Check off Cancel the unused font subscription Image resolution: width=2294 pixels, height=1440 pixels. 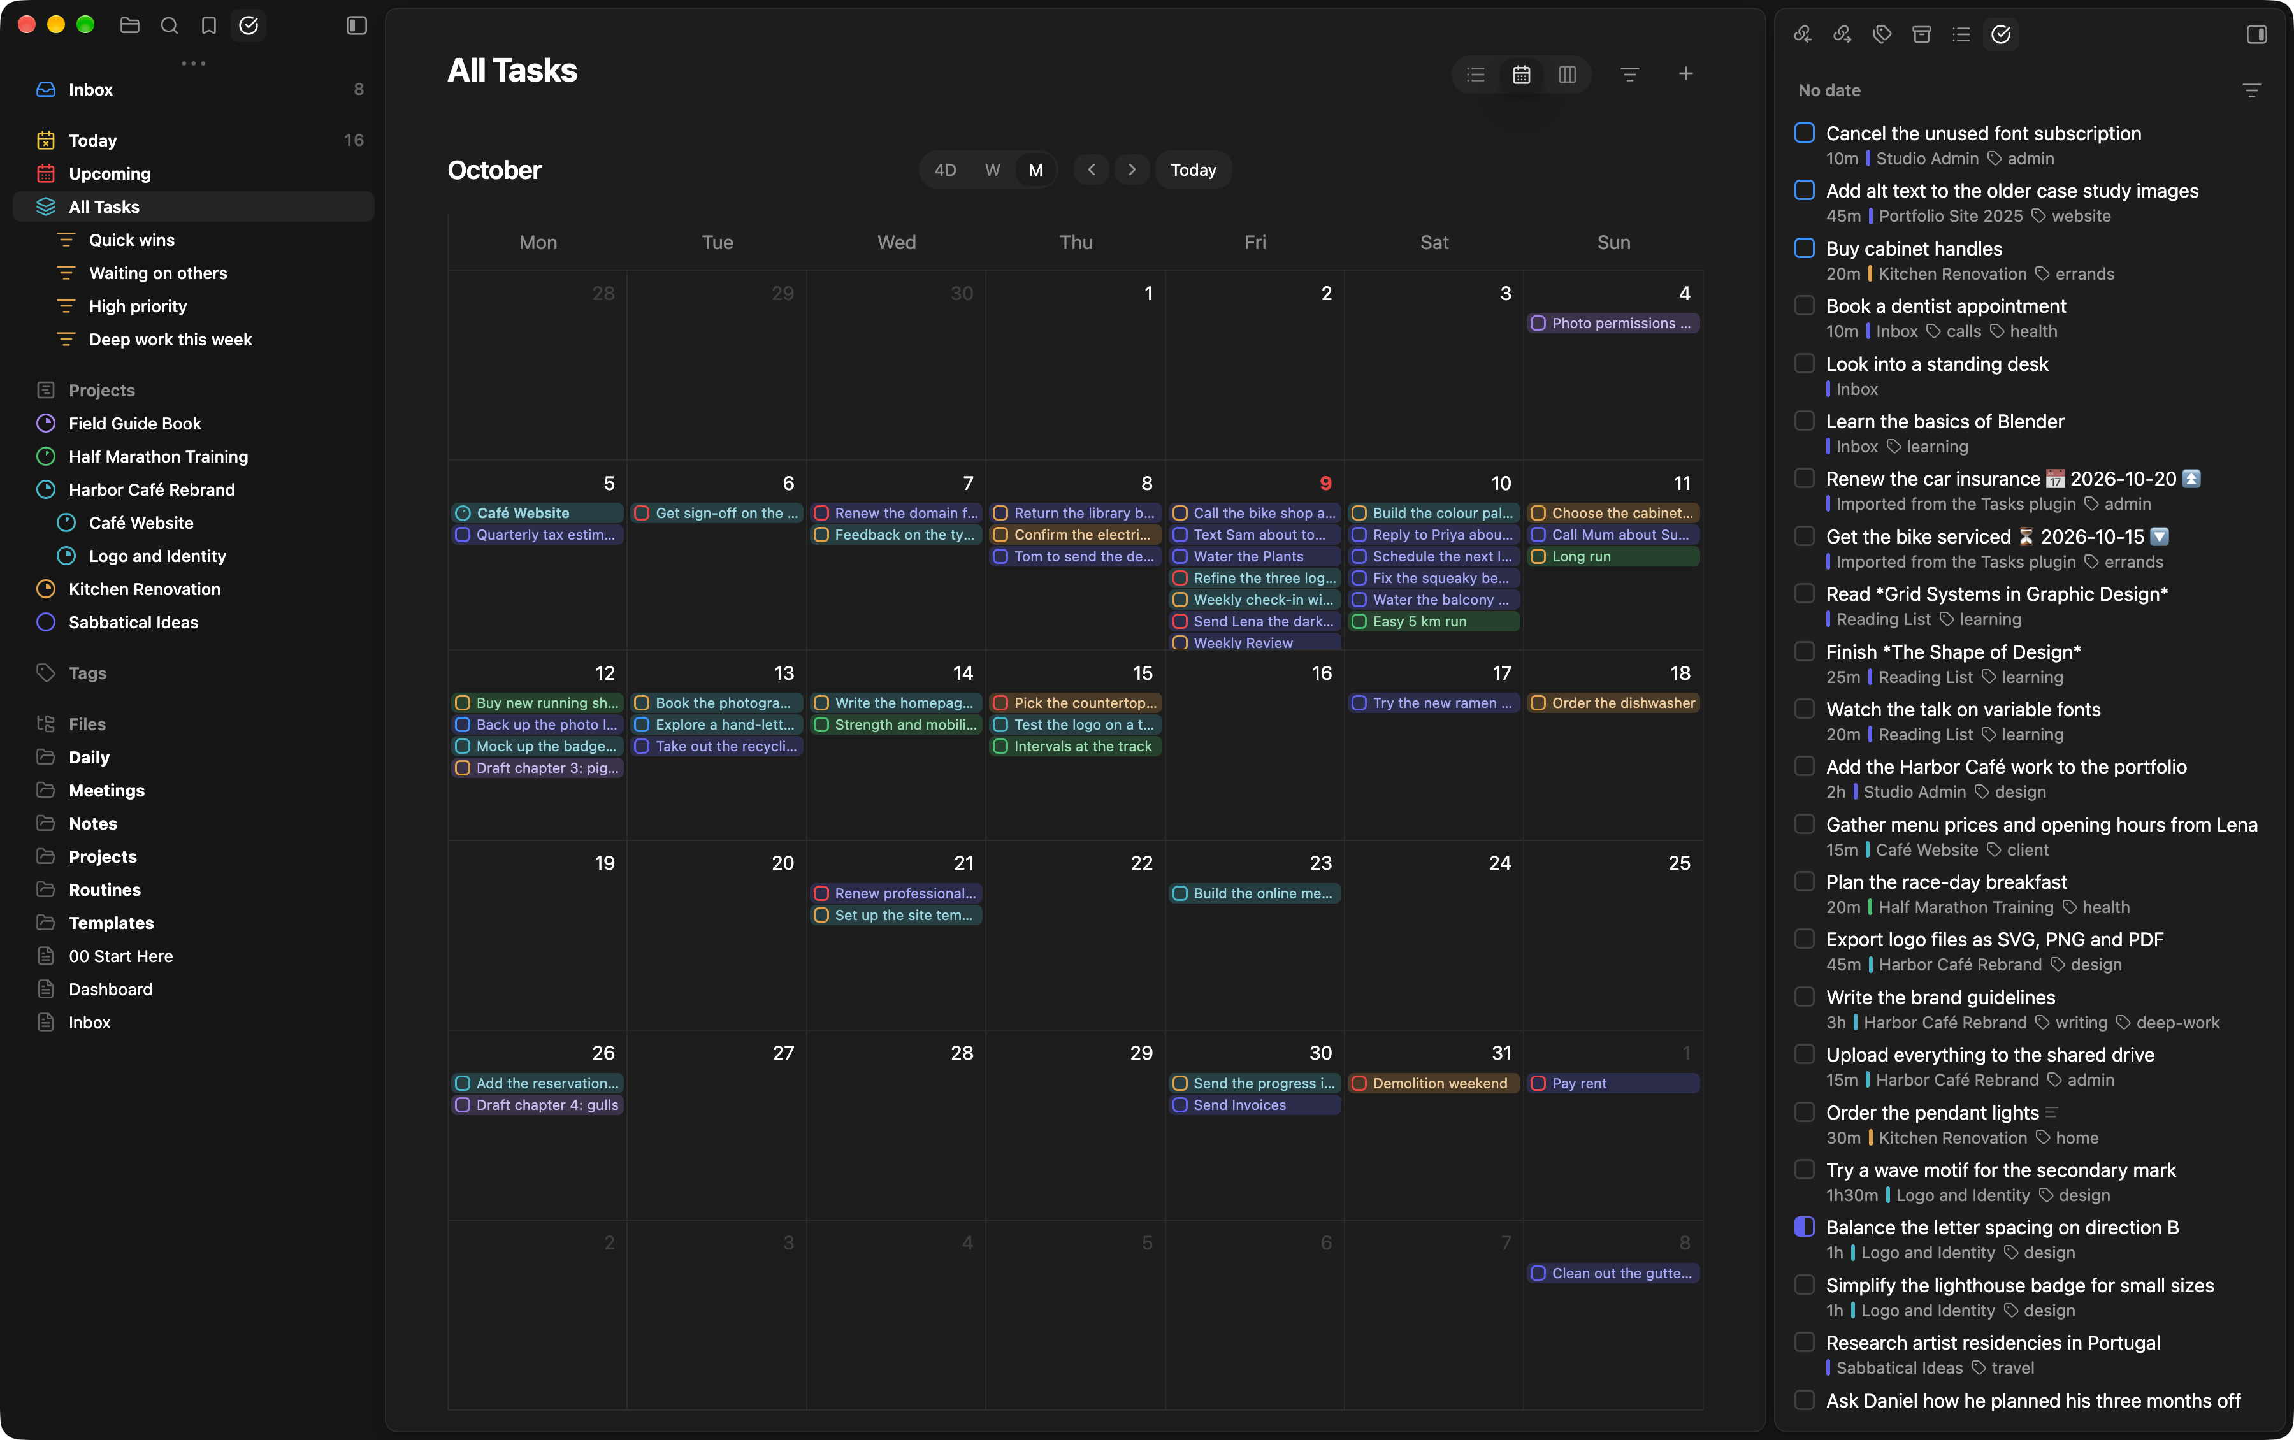tap(1805, 133)
